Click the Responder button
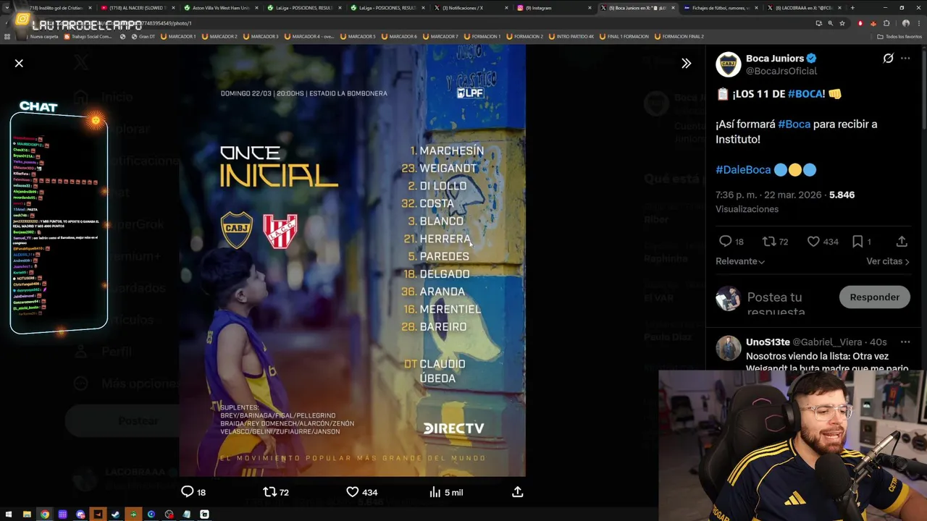 pos(874,297)
